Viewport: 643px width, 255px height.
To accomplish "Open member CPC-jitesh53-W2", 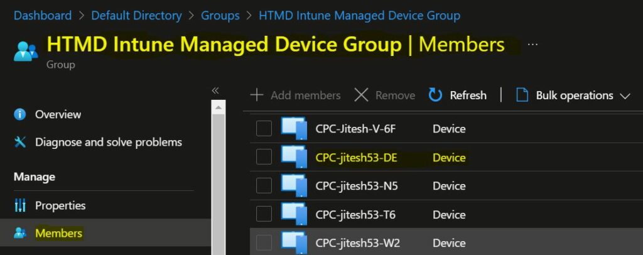I will point(357,243).
